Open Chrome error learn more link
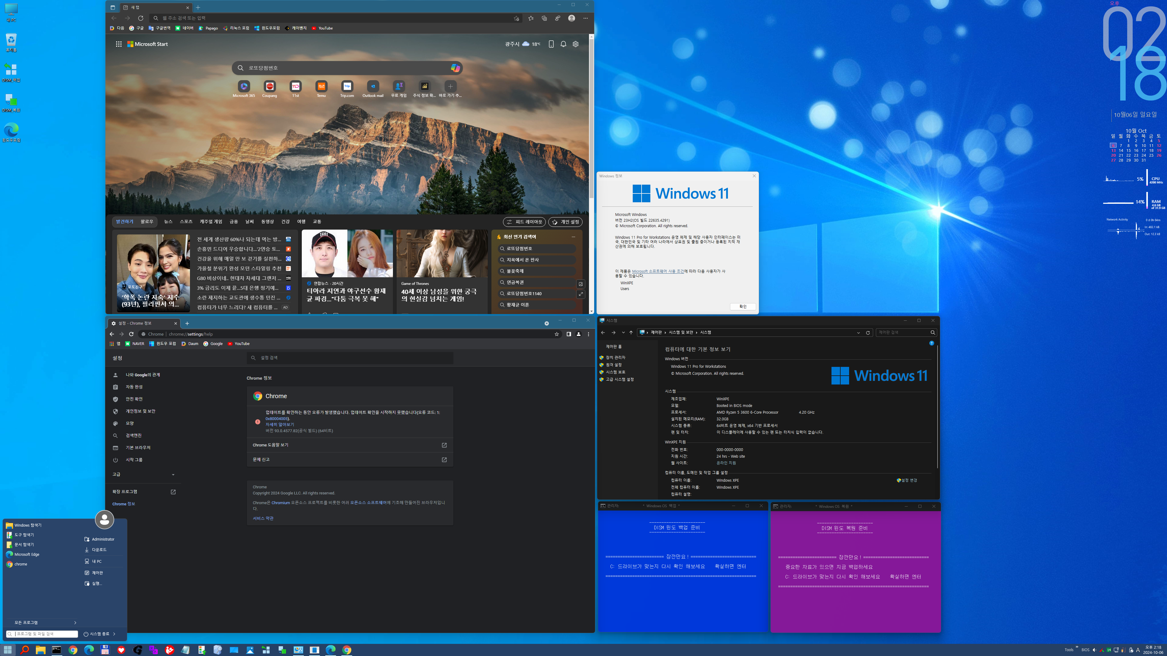 280,425
